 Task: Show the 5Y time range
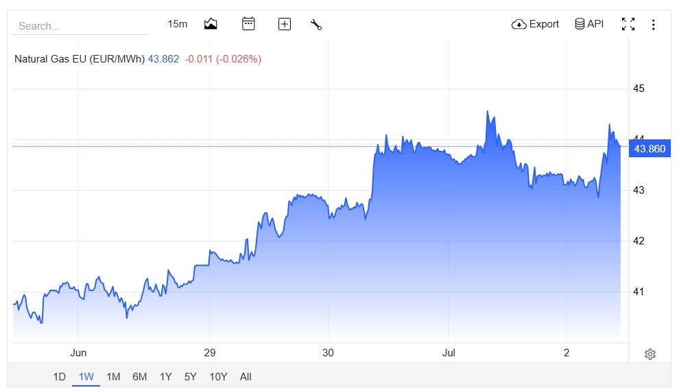tap(191, 376)
